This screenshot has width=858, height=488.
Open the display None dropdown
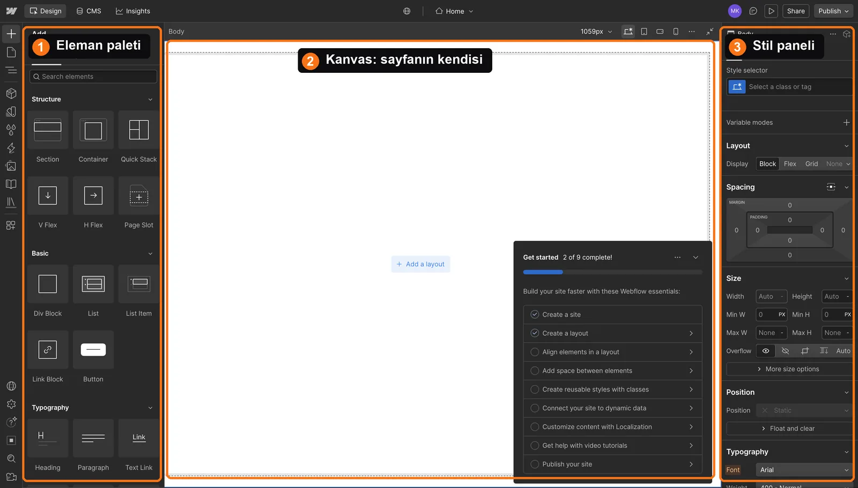click(x=838, y=164)
